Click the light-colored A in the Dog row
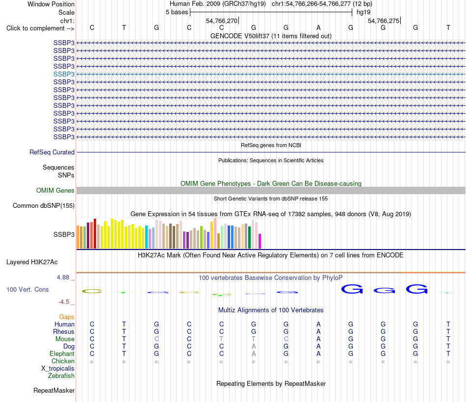 254,347
